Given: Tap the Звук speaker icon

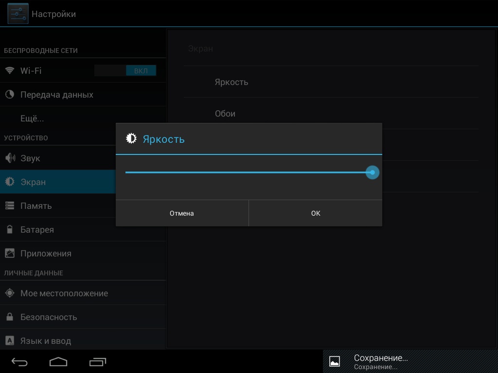Looking at the screenshot, I should pyautogui.click(x=10, y=158).
